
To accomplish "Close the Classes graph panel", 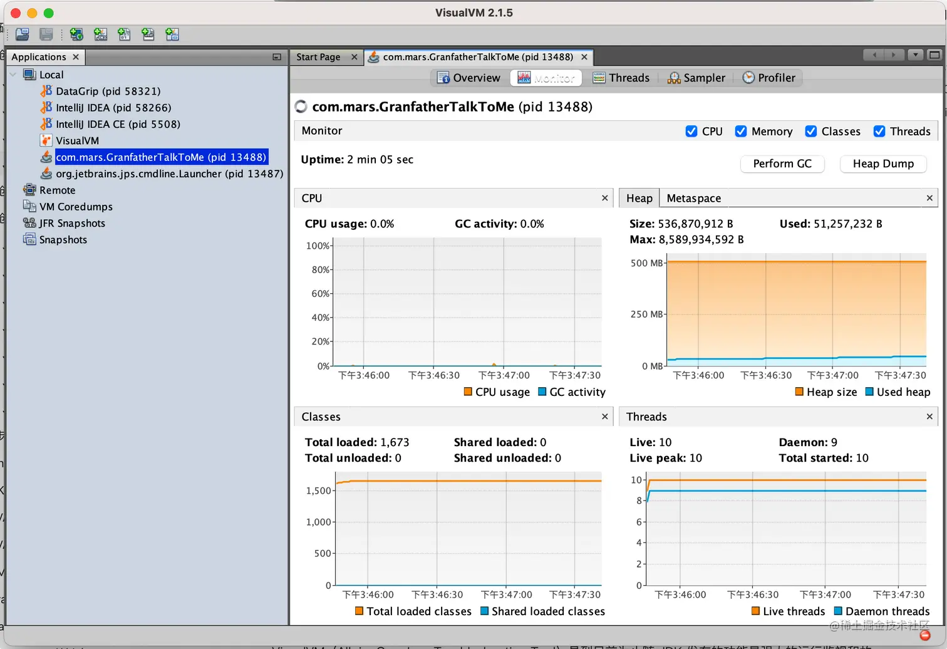I will 604,417.
